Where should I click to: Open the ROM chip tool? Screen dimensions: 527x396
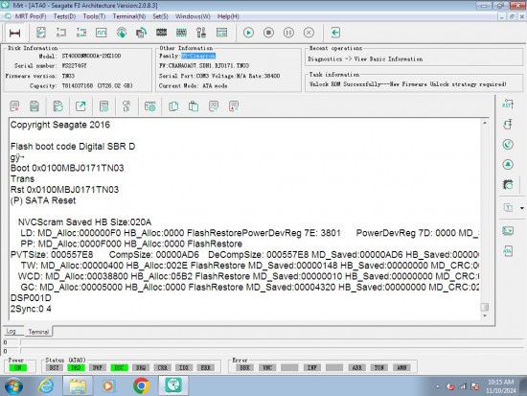[162, 33]
